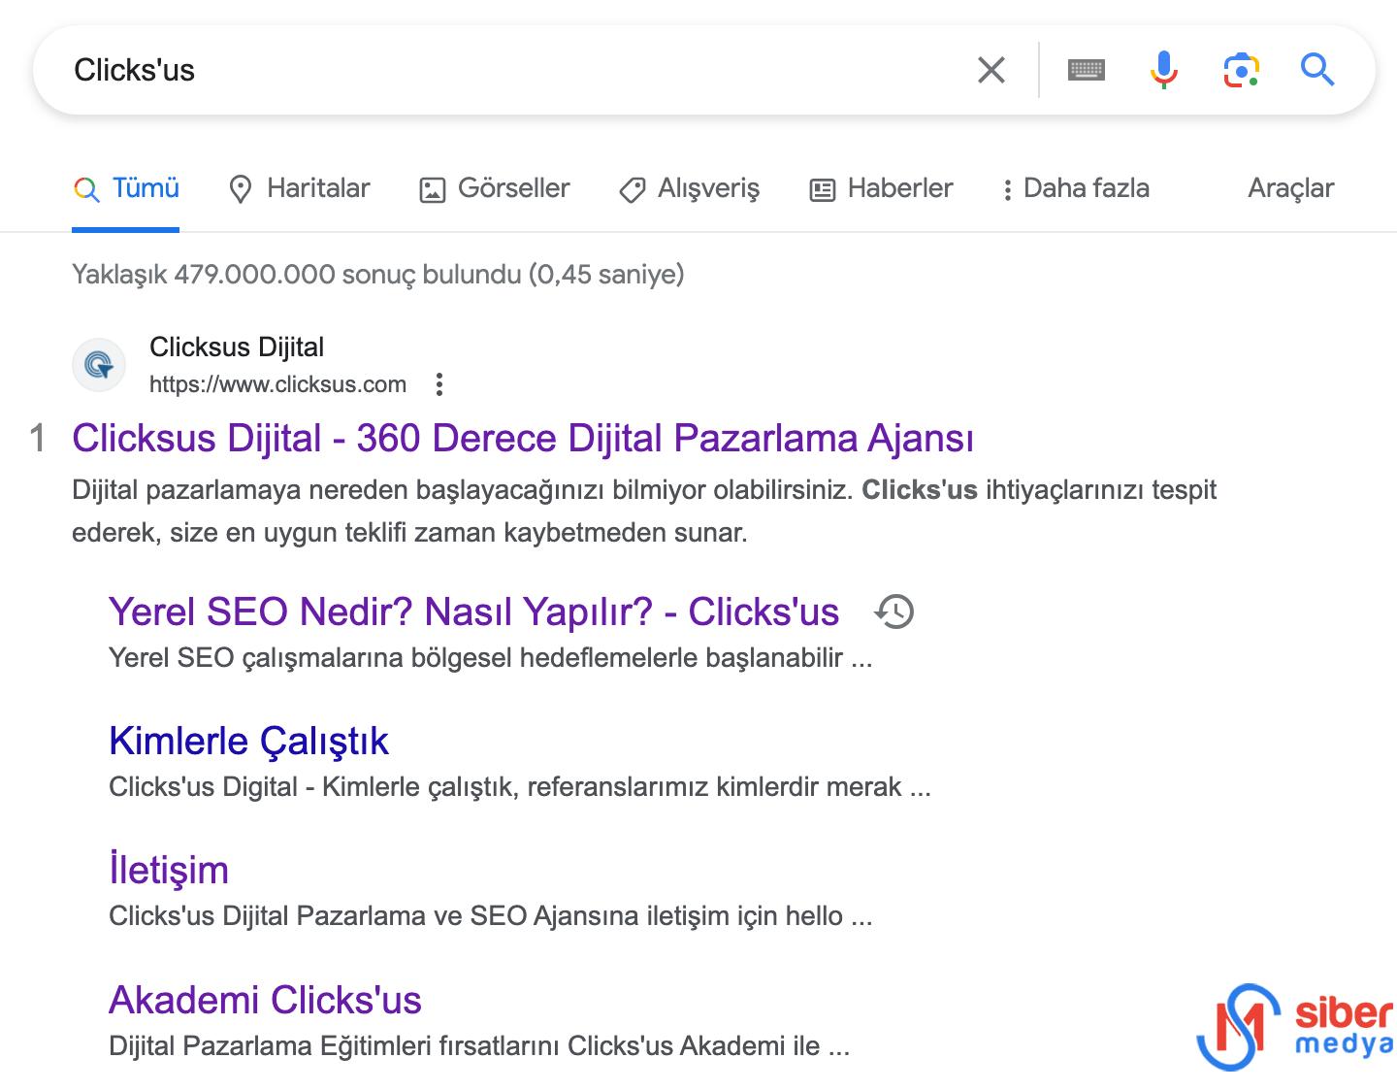Start a voice search with microphone
Image resolution: width=1397 pixels, height=1091 pixels.
pyautogui.click(x=1163, y=70)
